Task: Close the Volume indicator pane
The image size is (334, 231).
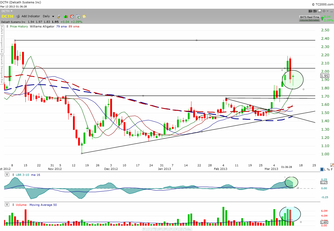Action: click(x=7, y=205)
